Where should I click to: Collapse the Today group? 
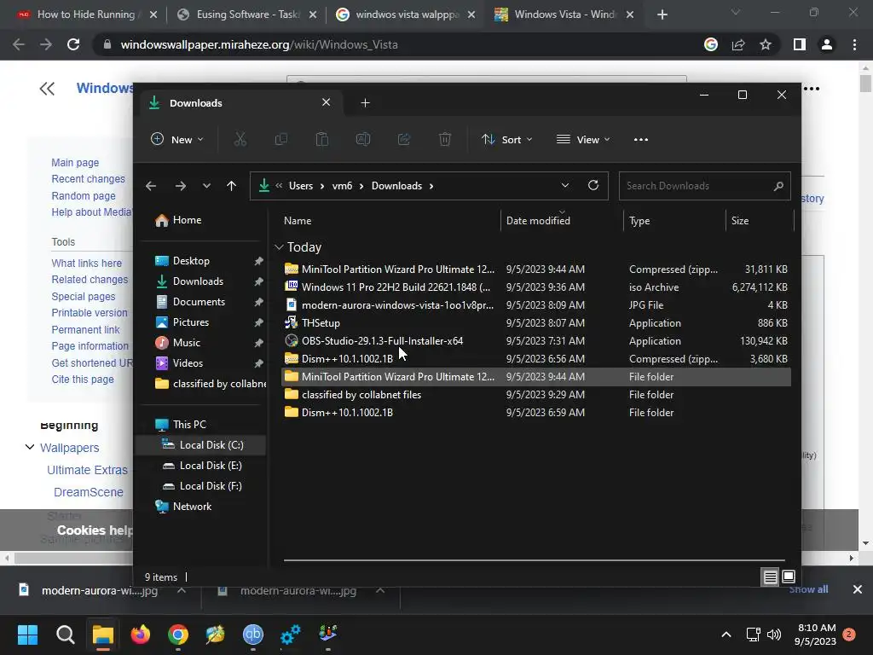pyautogui.click(x=279, y=246)
